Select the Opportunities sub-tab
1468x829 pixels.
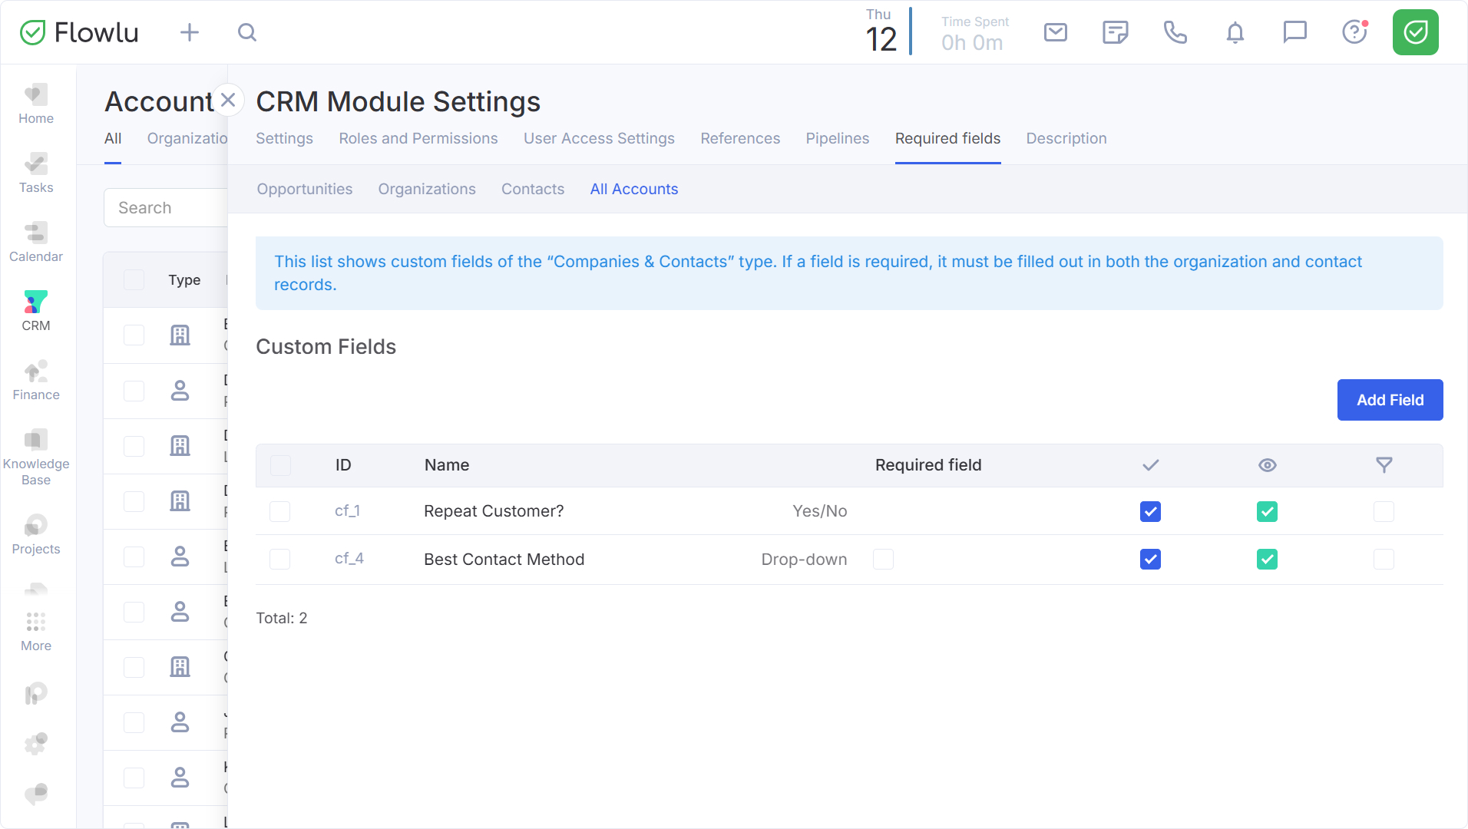pyautogui.click(x=304, y=189)
